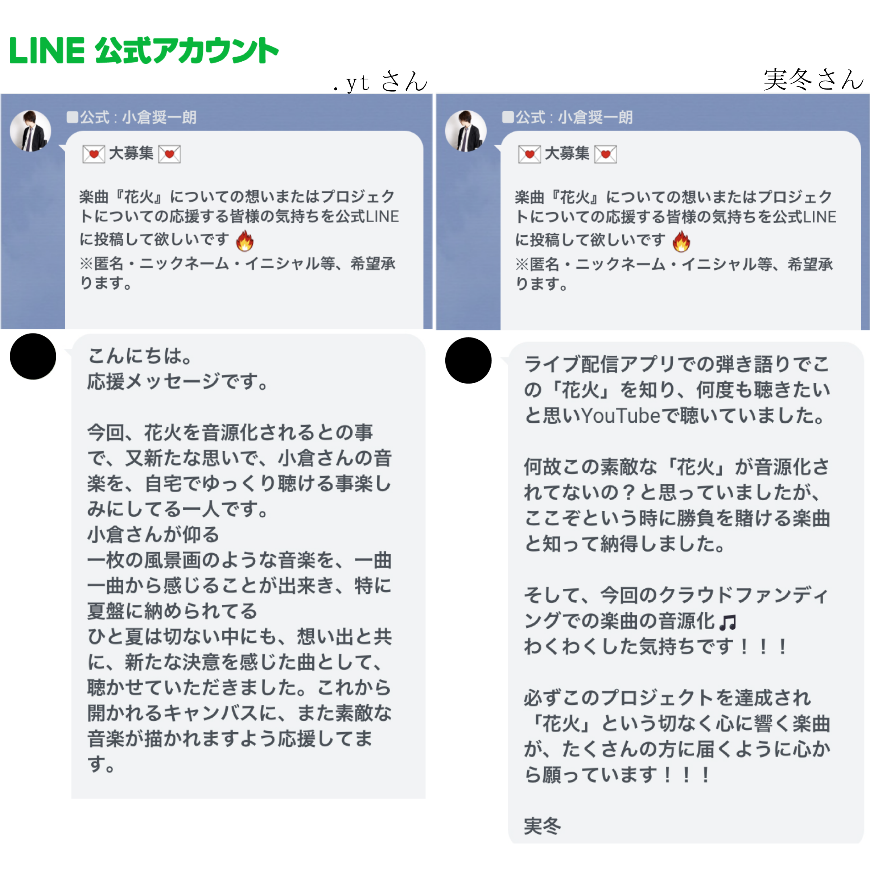The height and width of the screenshot is (878, 870).
Task: Click second heart envelope emoji in left 大募集
Action: pyautogui.click(x=169, y=154)
